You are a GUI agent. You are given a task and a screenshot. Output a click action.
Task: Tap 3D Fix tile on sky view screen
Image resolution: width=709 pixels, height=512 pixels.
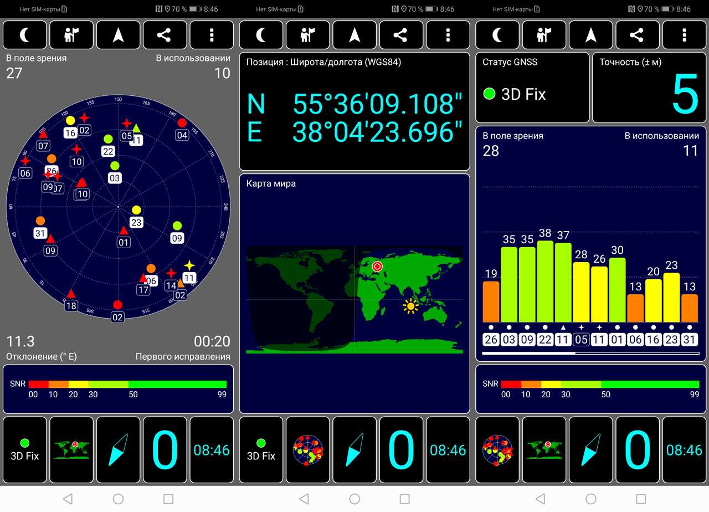click(25, 449)
